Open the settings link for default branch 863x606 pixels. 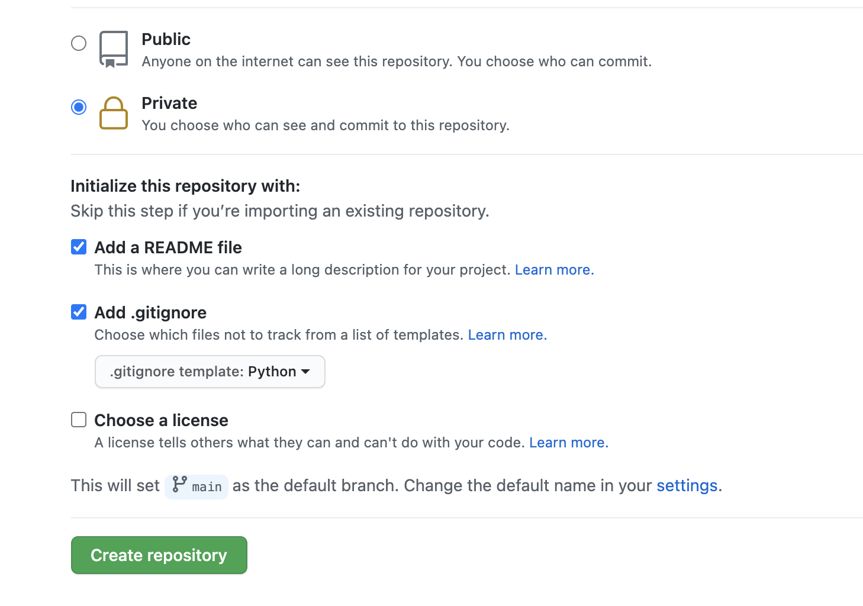[687, 486]
